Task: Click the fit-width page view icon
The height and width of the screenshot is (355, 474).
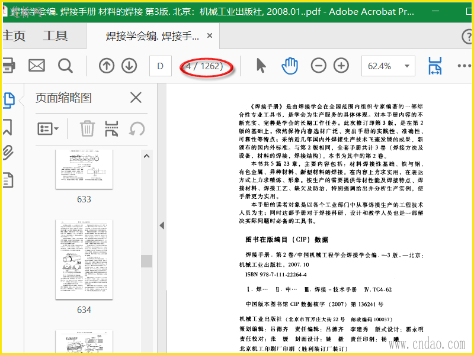Action: click(435, 66)
